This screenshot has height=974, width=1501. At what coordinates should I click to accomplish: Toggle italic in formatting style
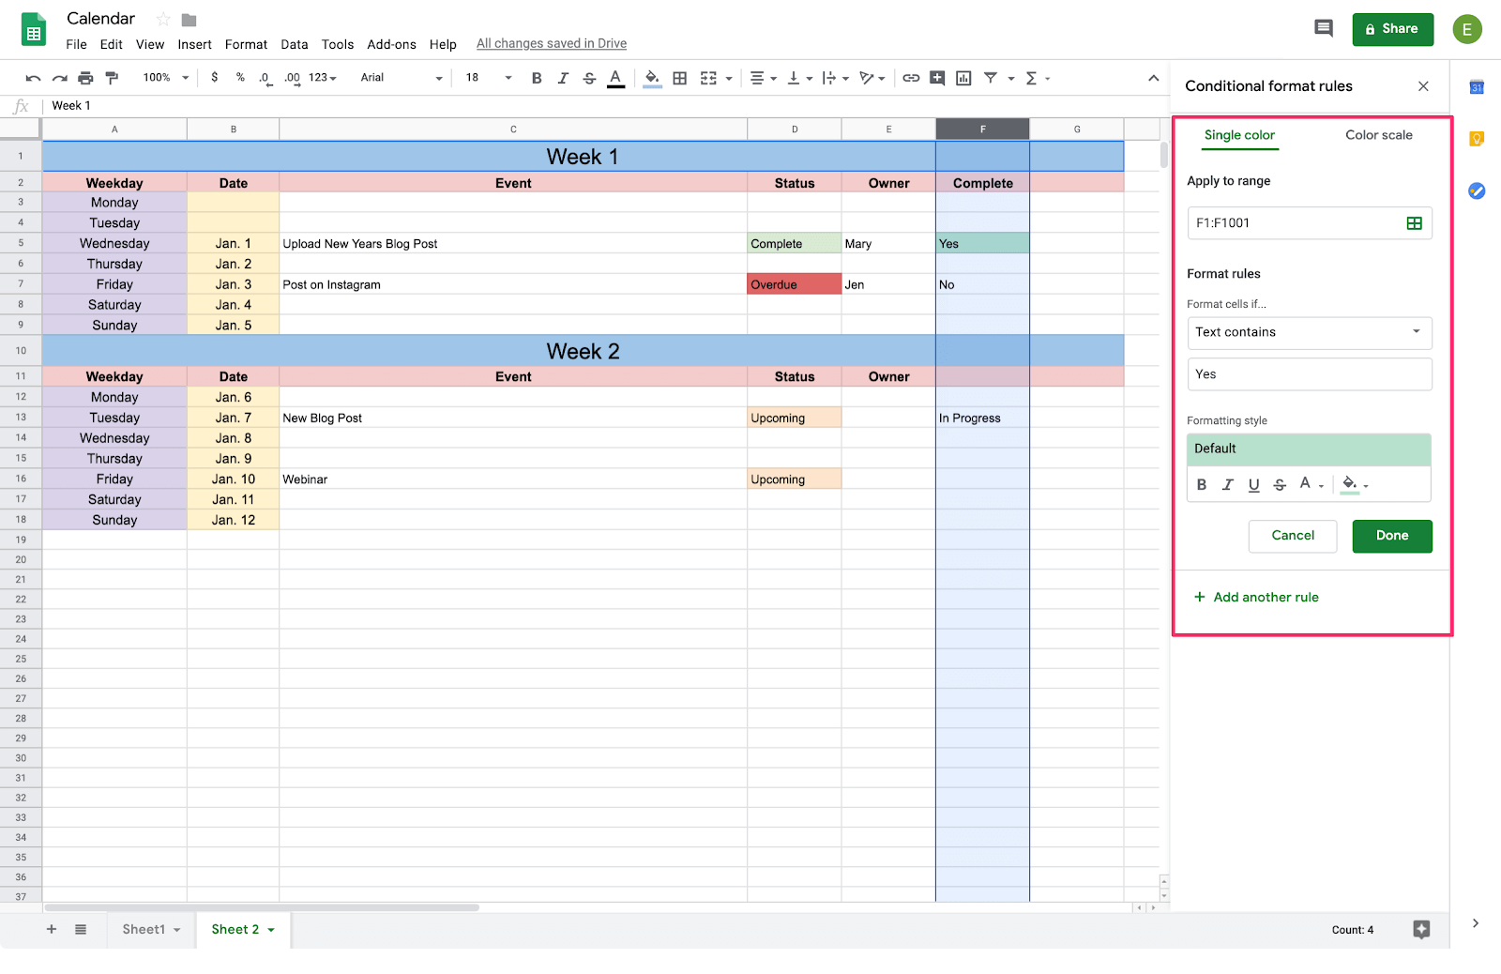point(1228,485)
